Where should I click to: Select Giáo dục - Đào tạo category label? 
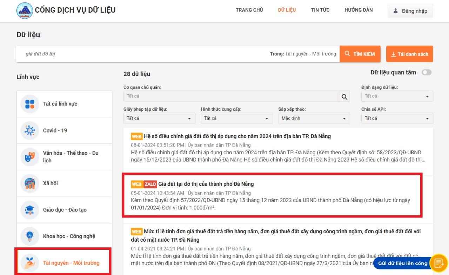tap(65, 210)
